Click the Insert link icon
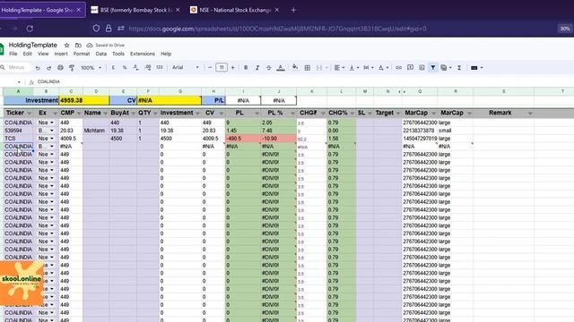The width and height of the screenshot is (574, 322). tap(398, 68)
